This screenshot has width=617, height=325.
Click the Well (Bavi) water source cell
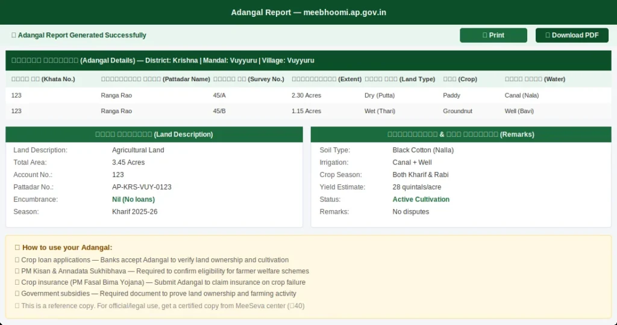(519, 111)
